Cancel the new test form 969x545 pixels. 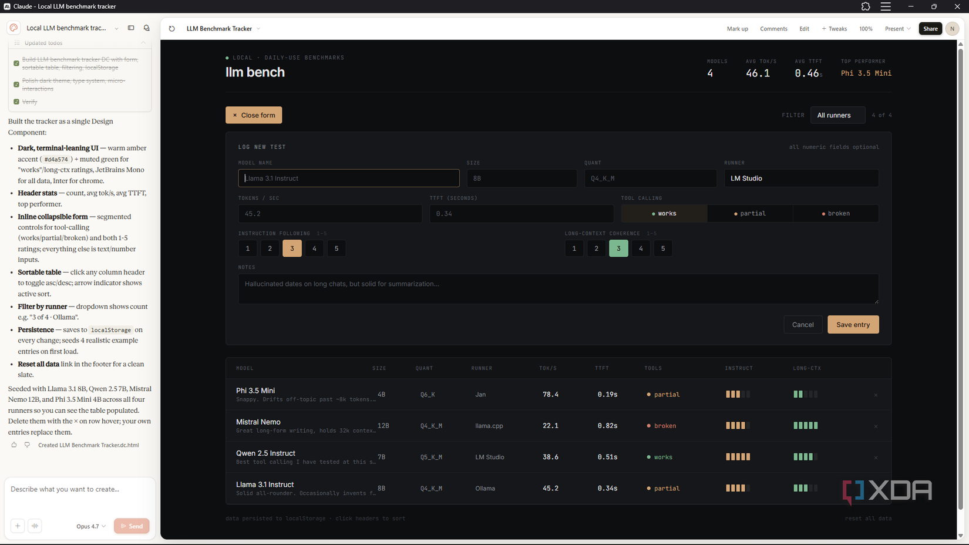pos(802,325)
